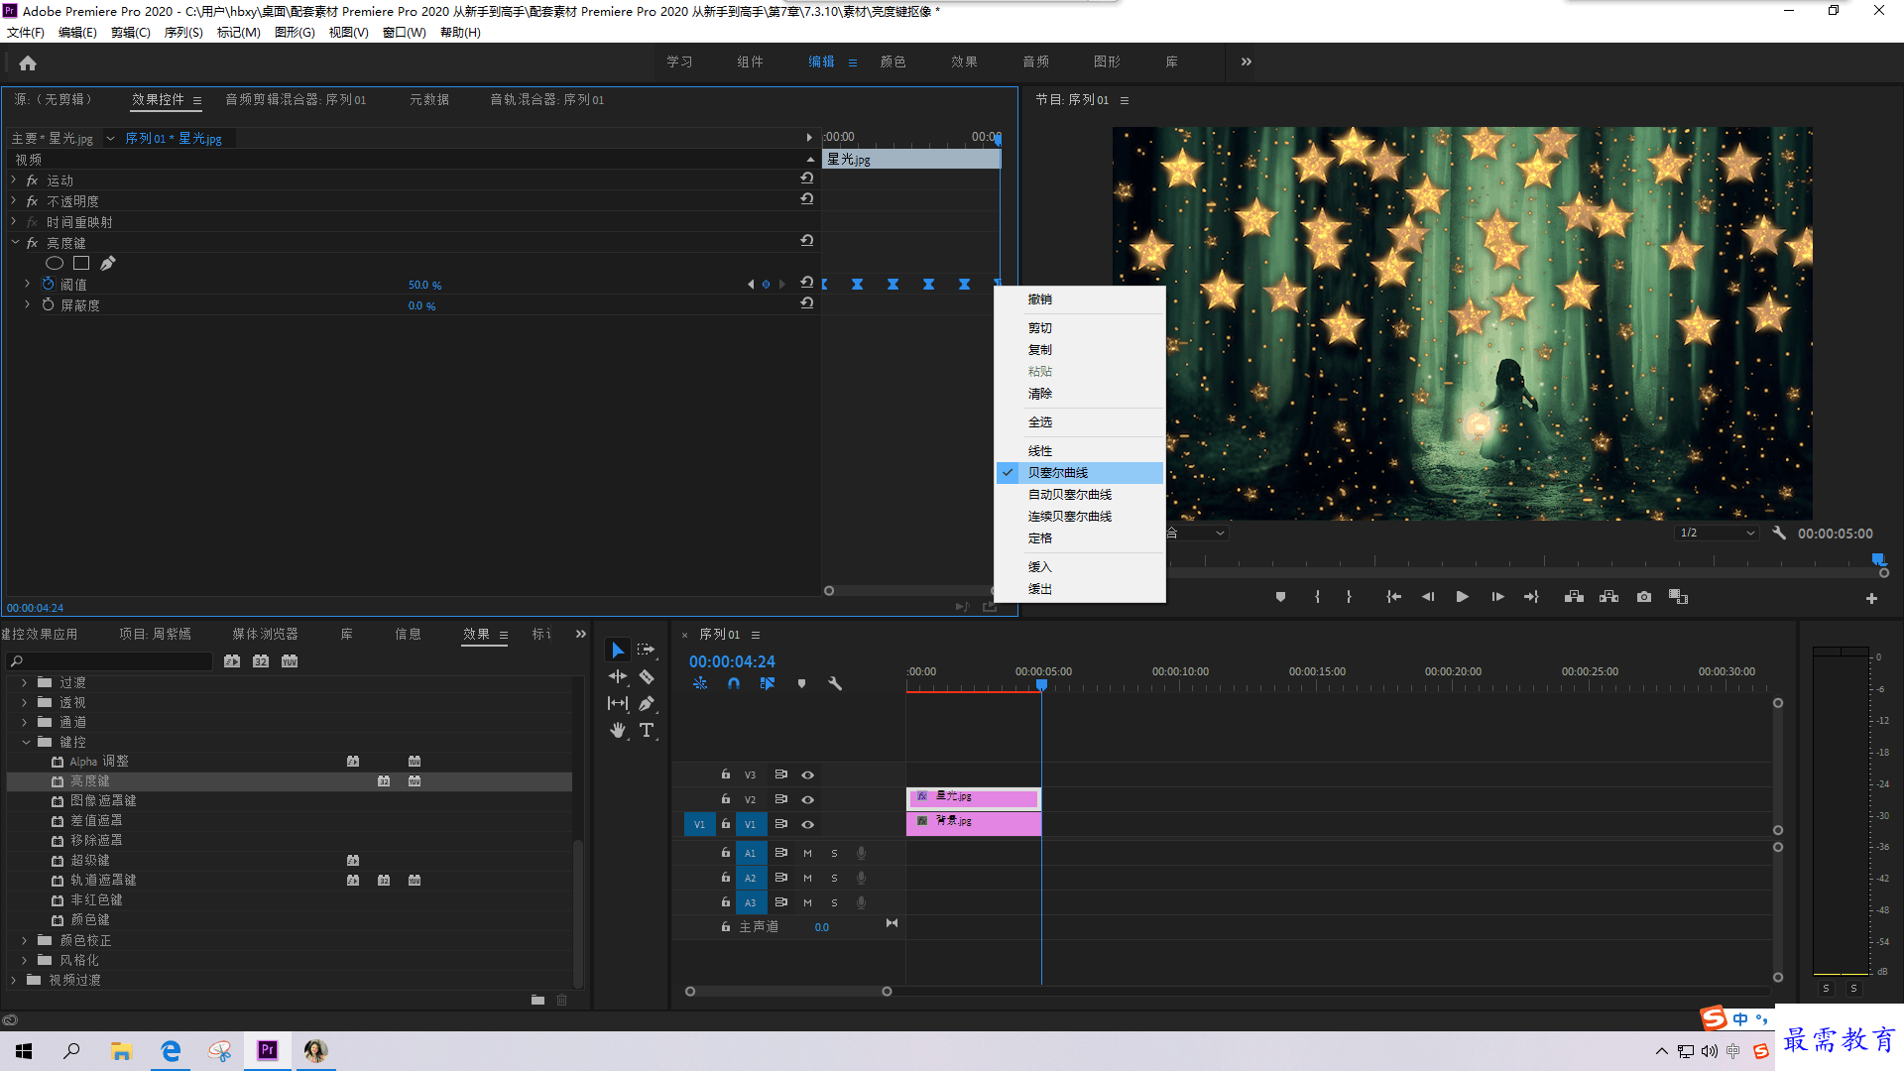Viewport: 1904px width, 1071px height.
Task: Select the Hand tool
Action: tap(618, 730)
